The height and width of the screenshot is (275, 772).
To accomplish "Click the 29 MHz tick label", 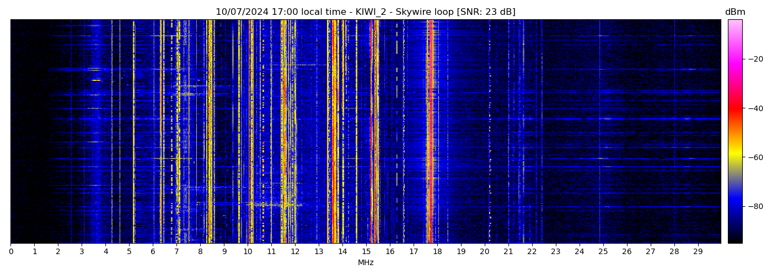I will pos(698,252).
